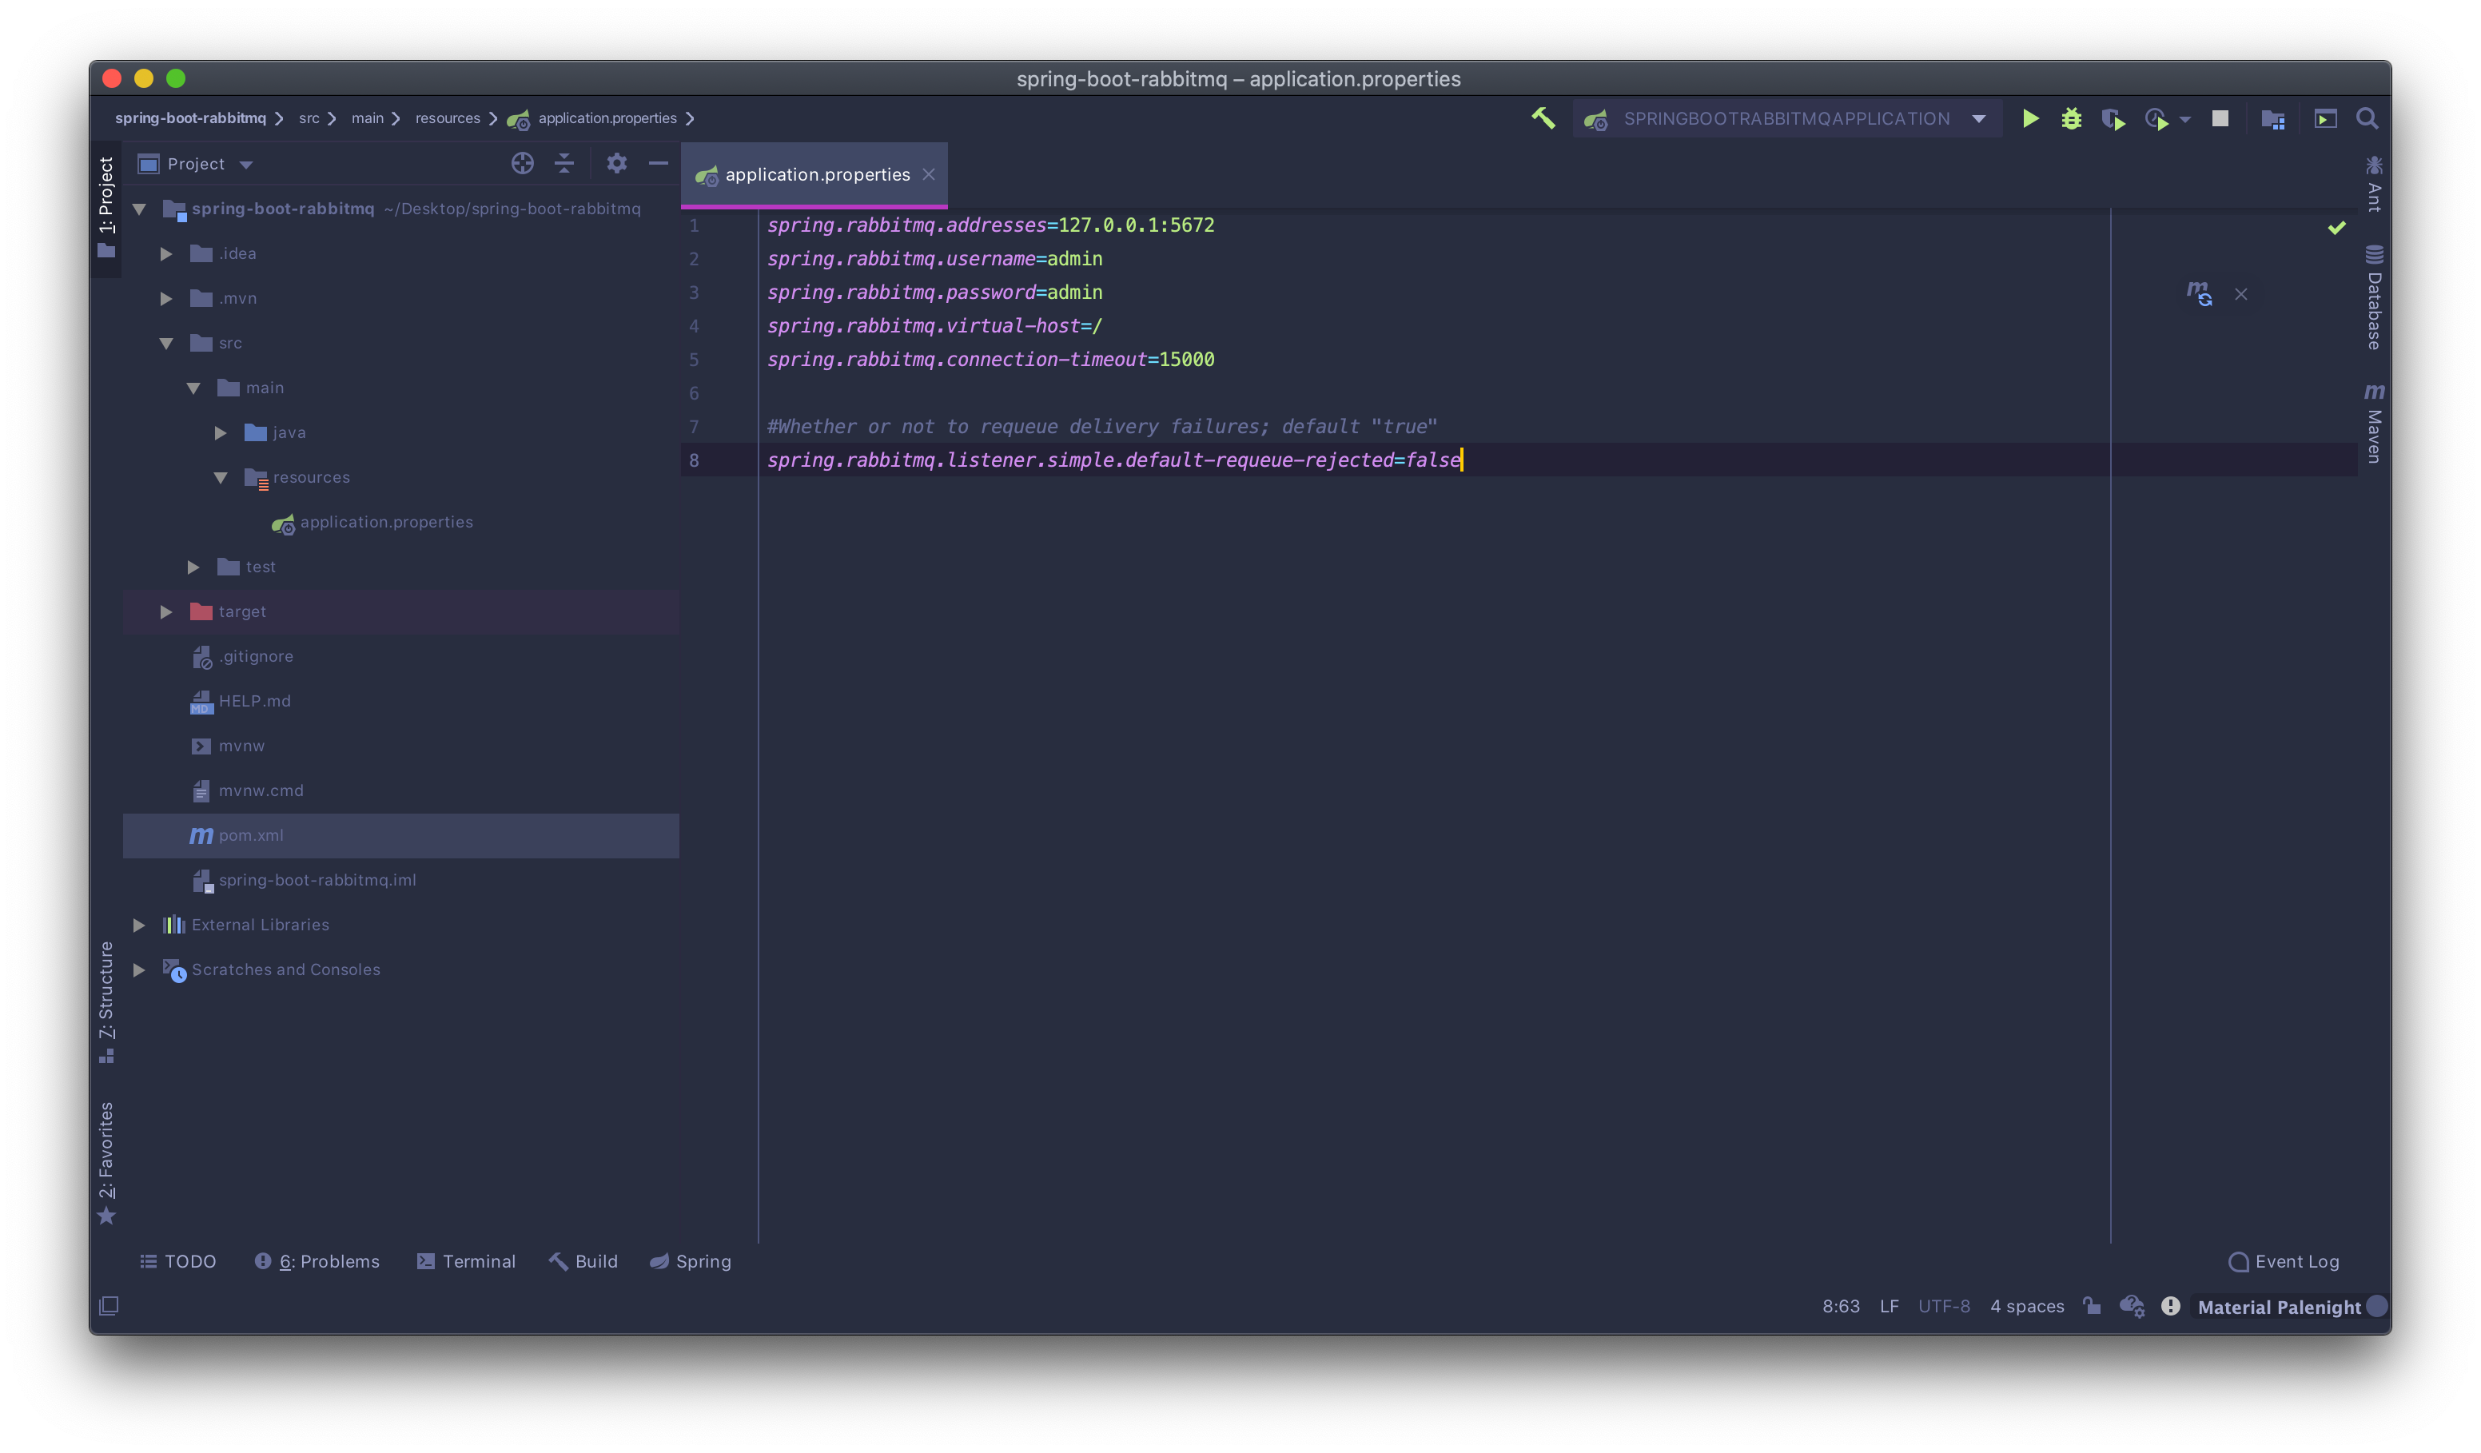Select opened file with the crosshair icon

click(x=522, y=163)
